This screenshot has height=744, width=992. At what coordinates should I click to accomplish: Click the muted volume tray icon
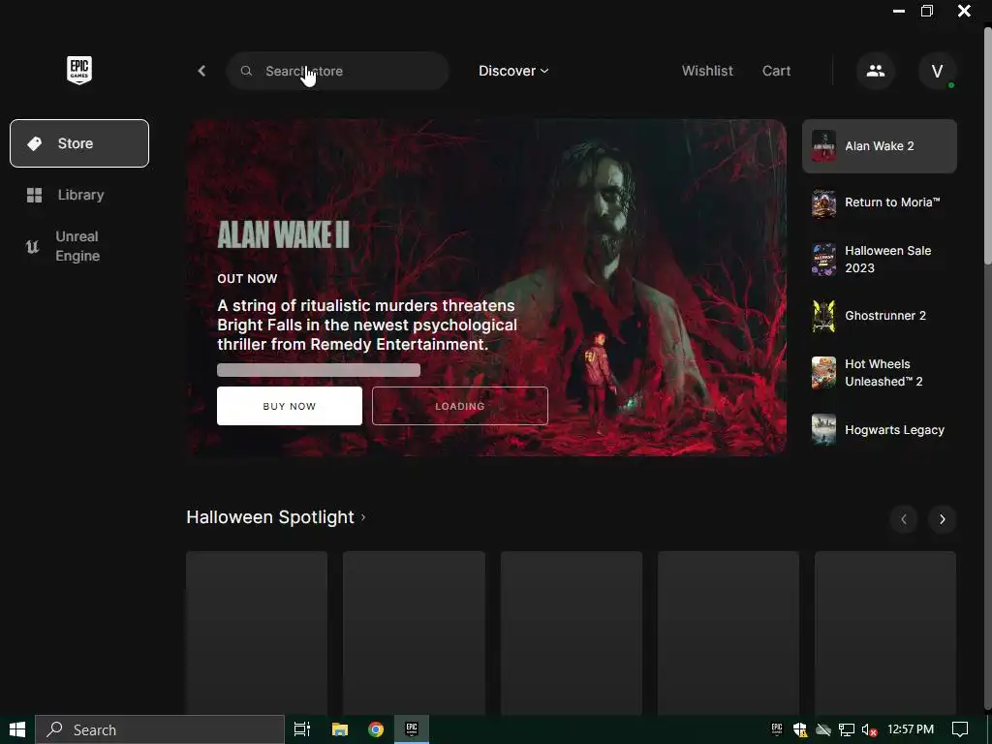[x=869, y=729]
